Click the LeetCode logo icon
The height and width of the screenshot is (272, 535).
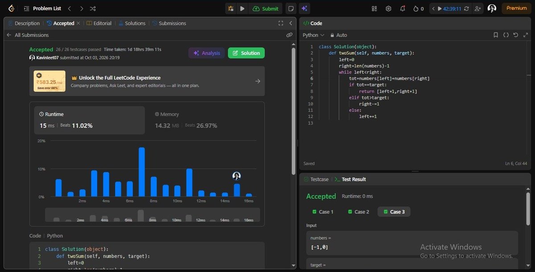(x=11, y=8)
